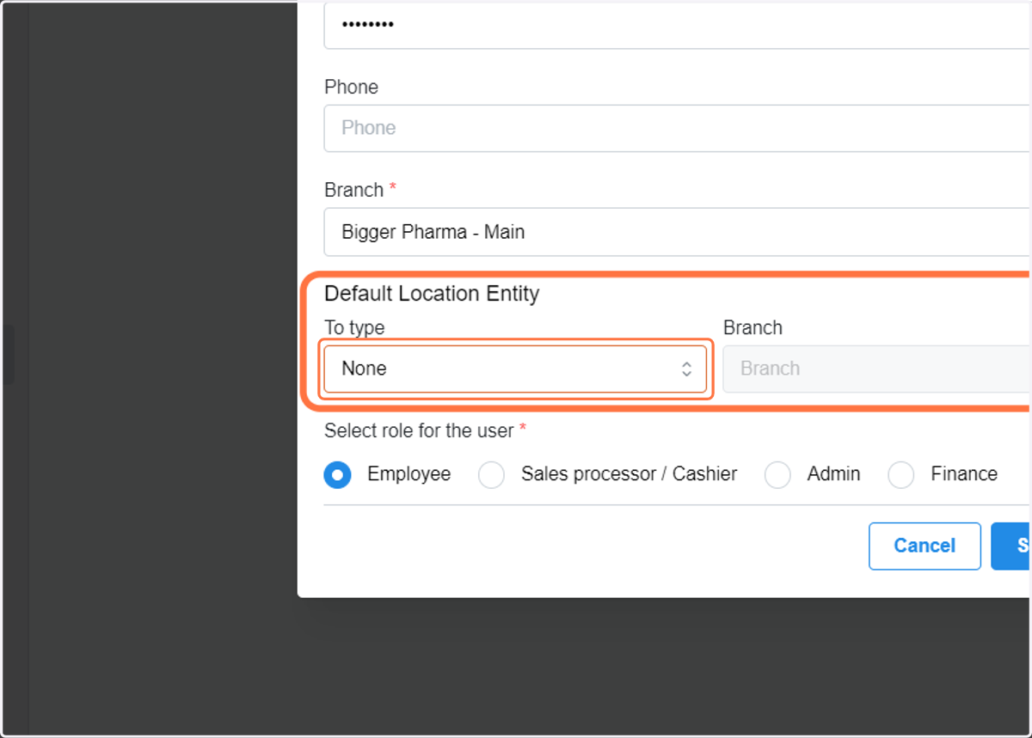
Task: Select the Admin role radio button
Action: [777, 474]
